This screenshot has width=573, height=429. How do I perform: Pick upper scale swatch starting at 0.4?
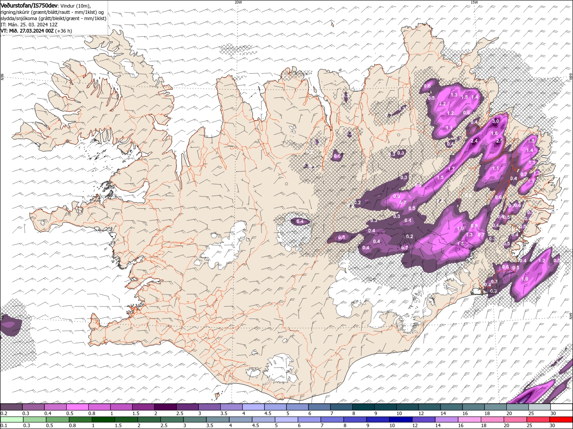(56, 407)
